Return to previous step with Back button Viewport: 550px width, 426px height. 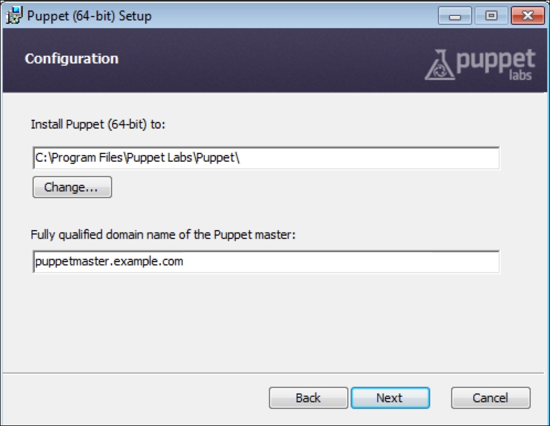pyautogui.click(x=308, y=397)
